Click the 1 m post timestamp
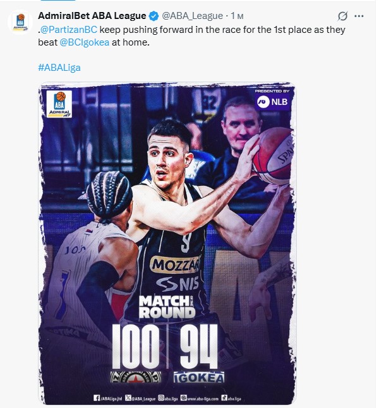The image size is (391, 408). [238, 16]
